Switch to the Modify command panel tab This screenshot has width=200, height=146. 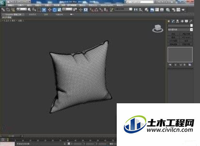click(x=173, y=21)
